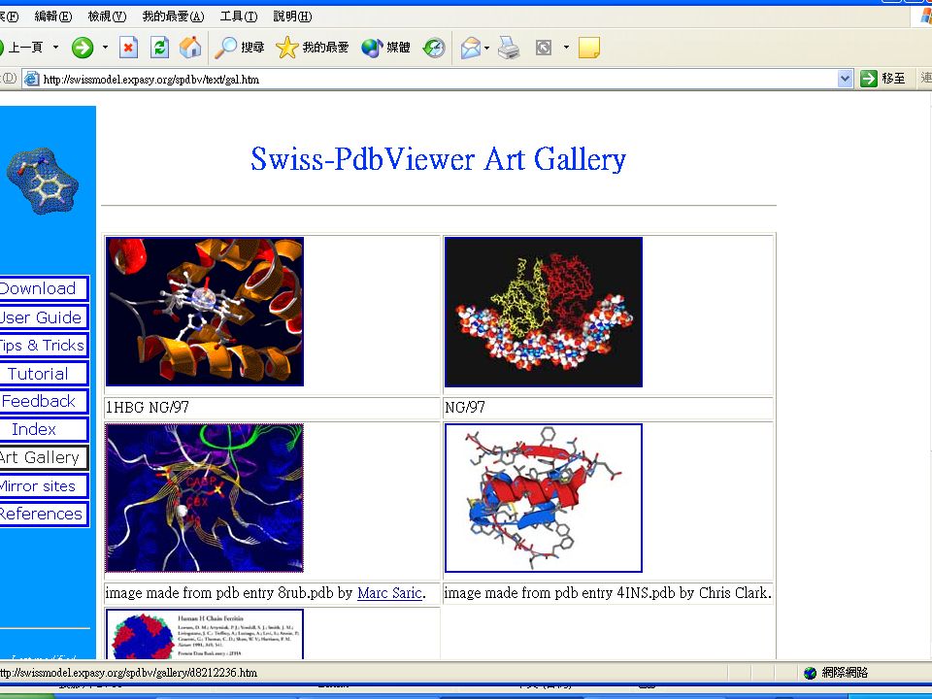Click the Internet zone globe in status bar
This screenshot has width=932, height=699.
coord(810,673)
